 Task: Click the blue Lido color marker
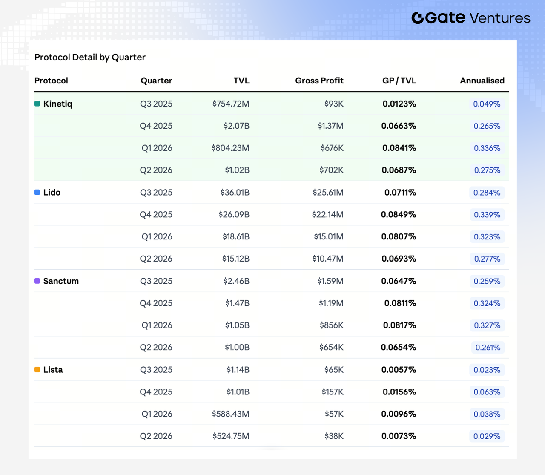37,192
